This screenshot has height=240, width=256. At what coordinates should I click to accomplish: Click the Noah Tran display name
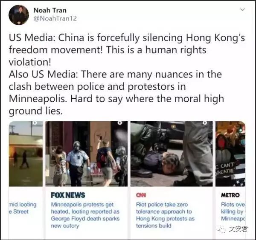(x=50, y=10)
